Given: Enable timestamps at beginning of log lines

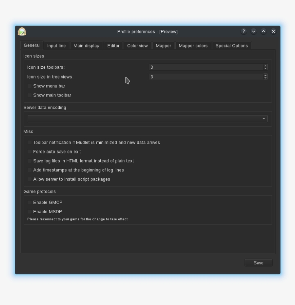Looking at the screenshot, I should (x=29, y=170).
